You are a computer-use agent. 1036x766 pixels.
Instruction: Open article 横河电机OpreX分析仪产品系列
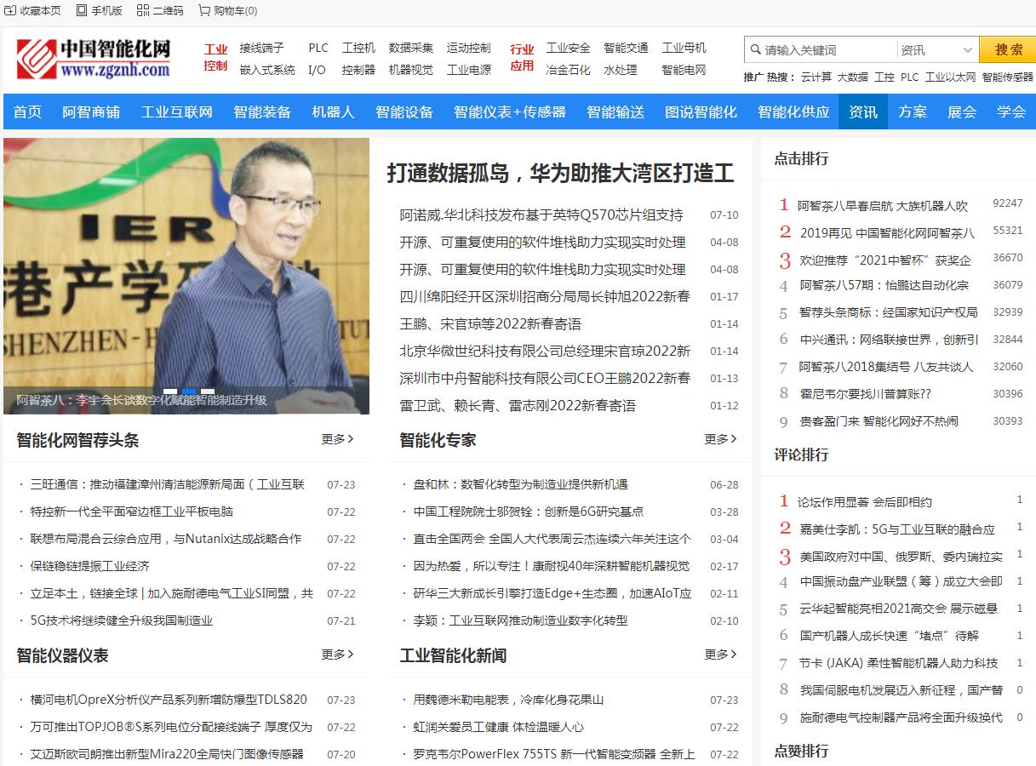(x=169, y=700)
